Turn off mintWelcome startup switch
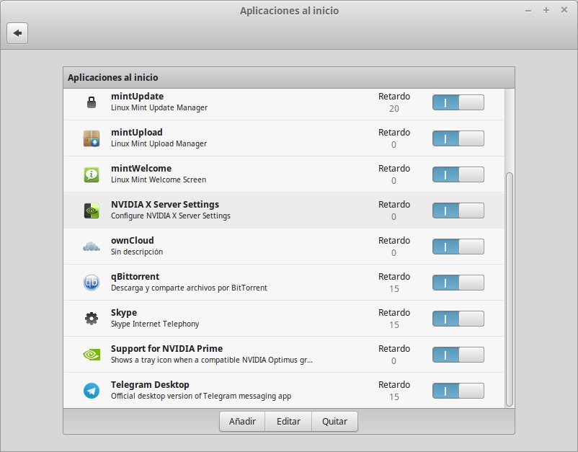 click(x=458, y=174)
